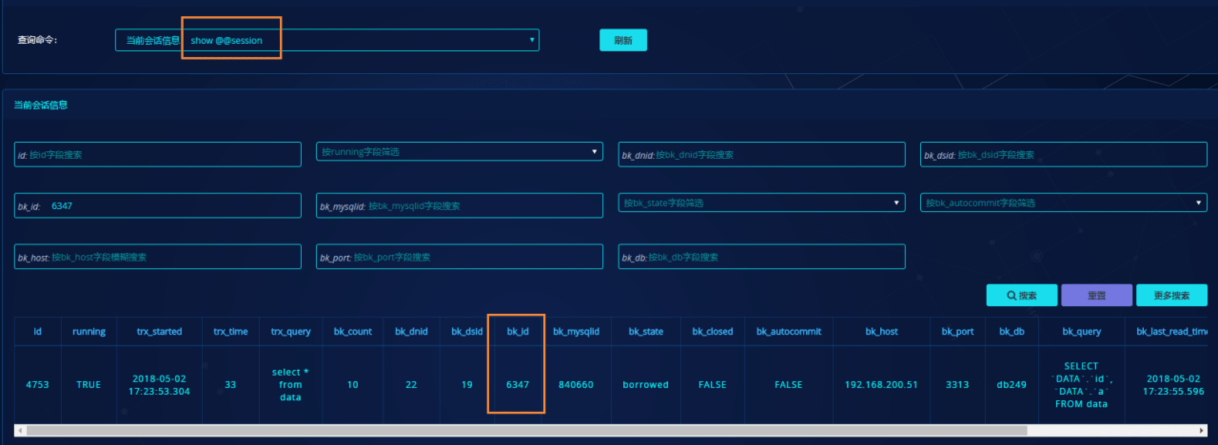The height and width of the screenshot is (445, 1218).
Task: Click the more search (更多搜索) button
Action: (1171, 295)
